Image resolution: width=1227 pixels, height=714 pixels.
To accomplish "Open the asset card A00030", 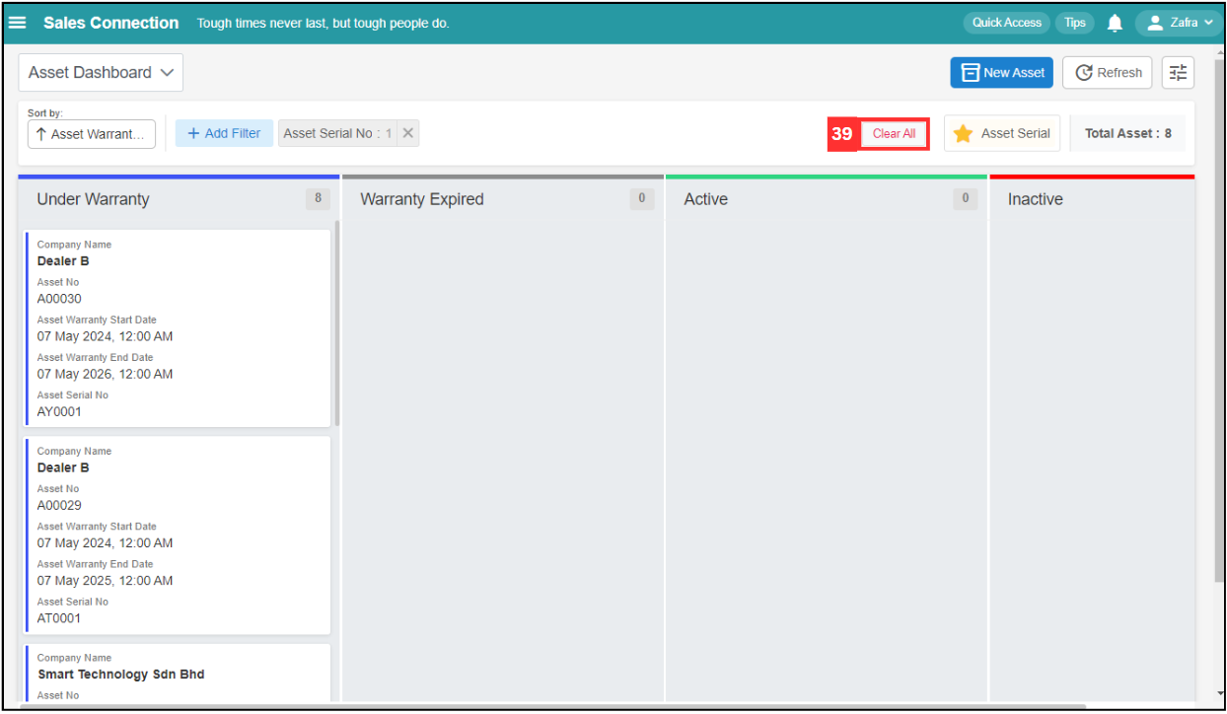I will [178, 328].
